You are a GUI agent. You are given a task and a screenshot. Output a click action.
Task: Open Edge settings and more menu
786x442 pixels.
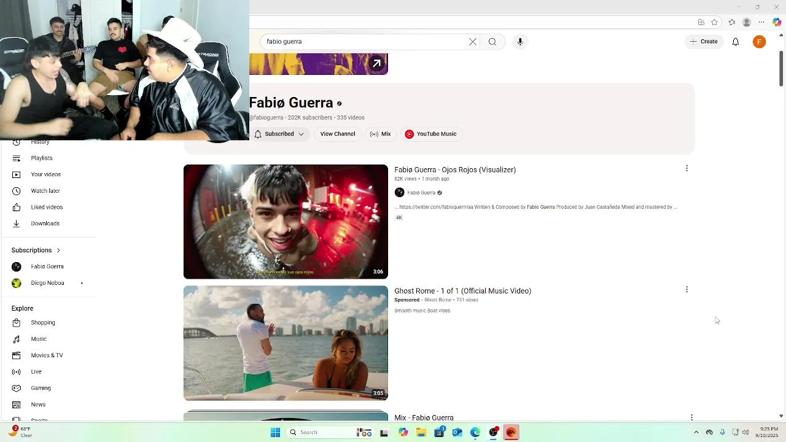[761, 22]
